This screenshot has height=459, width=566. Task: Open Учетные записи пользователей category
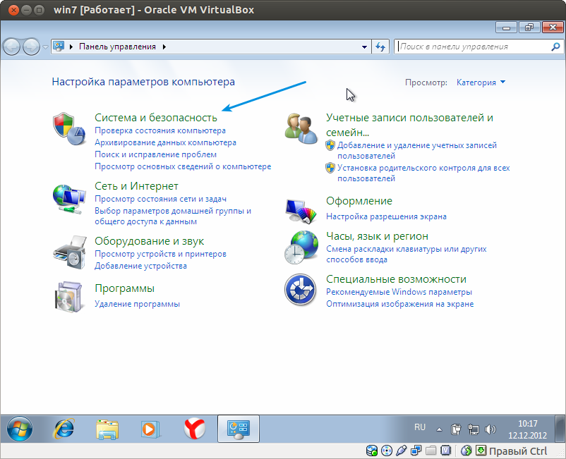pyautogui.click(x=409, y=125)
